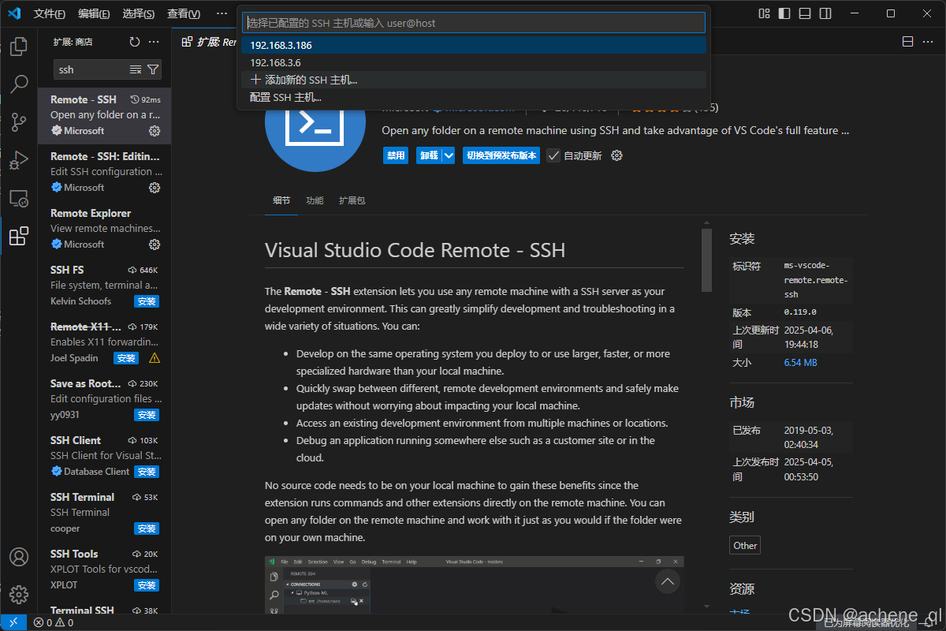The image size is (946, 631).
Task: Open the Source Control view
Action: (x=19, y=121)
